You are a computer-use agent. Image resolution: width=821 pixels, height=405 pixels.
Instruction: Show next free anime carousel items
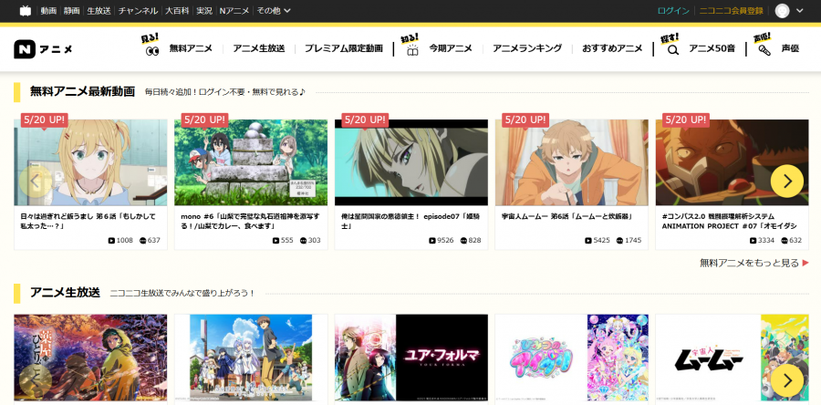tap(787, 181)
